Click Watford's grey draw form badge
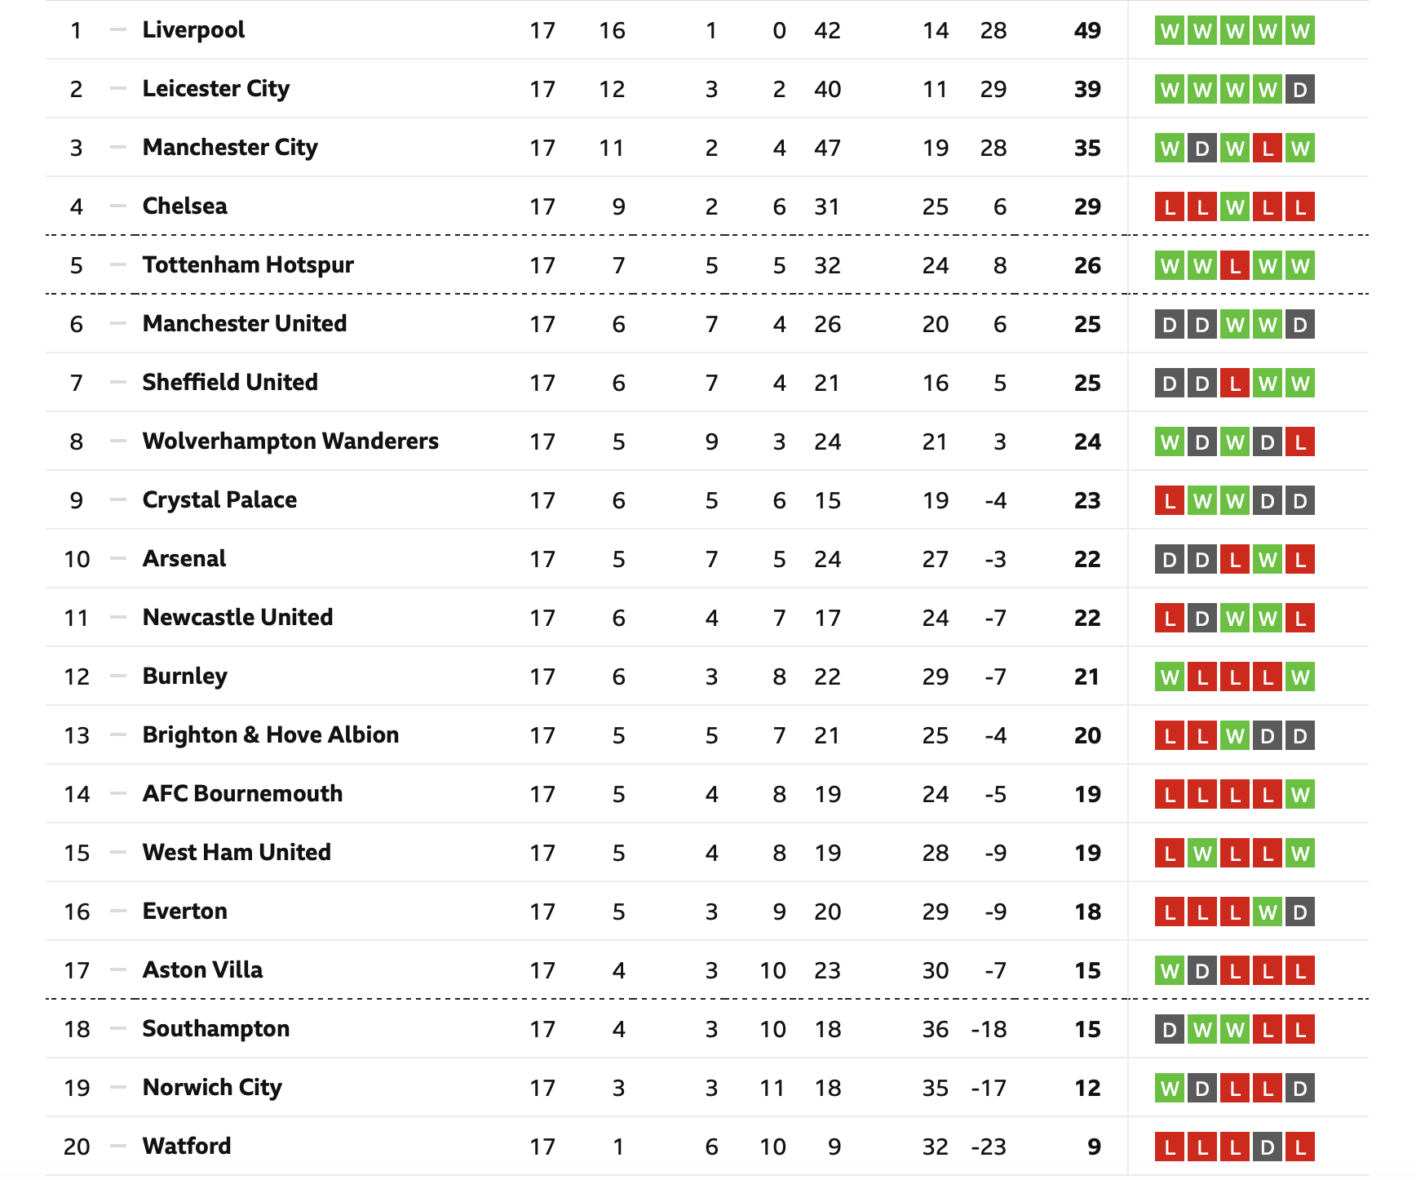The width and height of the screenshot is (1416, 1180). 1268,1147
